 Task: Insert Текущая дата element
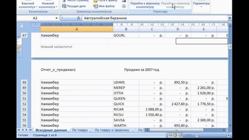(74, 6)
